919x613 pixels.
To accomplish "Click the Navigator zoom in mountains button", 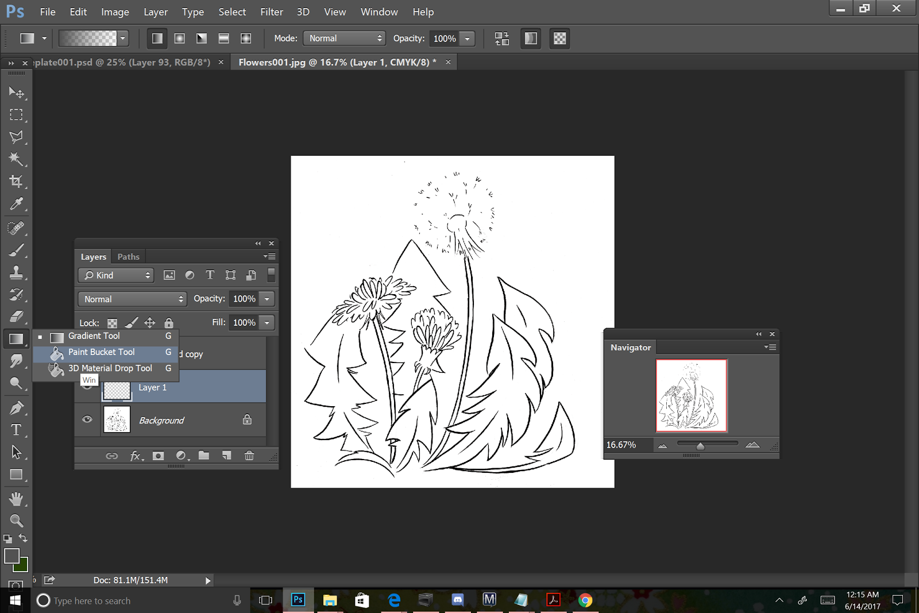I will click(x=752, y=445).
